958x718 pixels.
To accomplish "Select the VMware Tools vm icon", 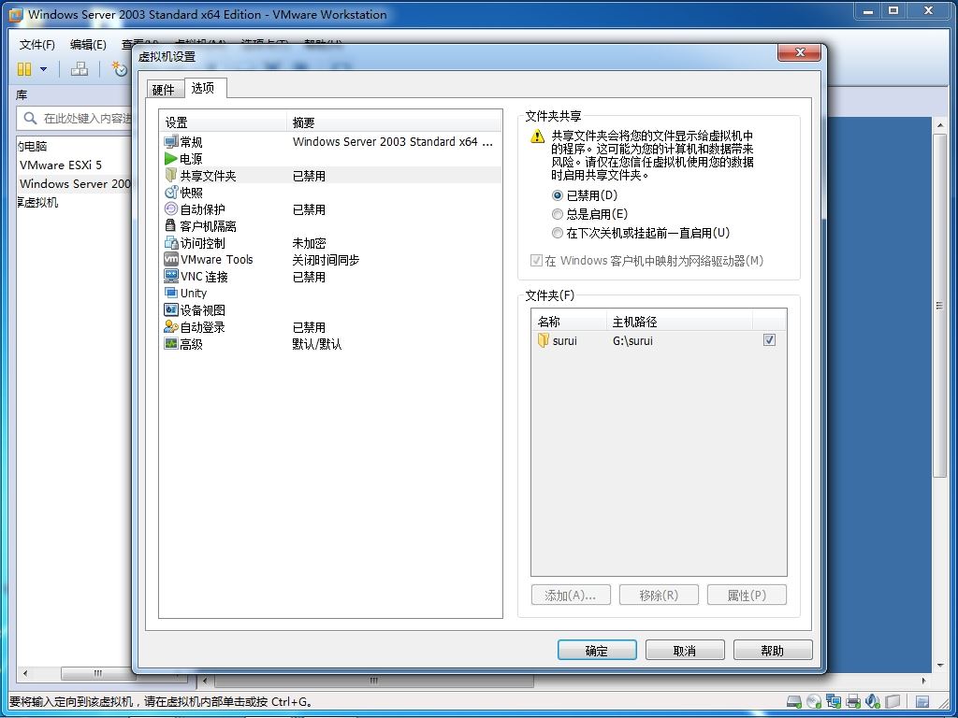I will (x=171, y=260).
